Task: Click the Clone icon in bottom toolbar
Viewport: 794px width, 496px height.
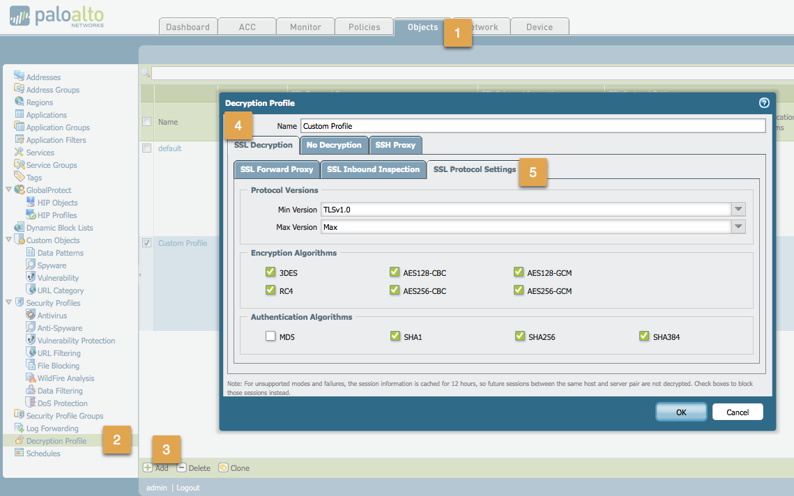Action: [x=223, y=467]
